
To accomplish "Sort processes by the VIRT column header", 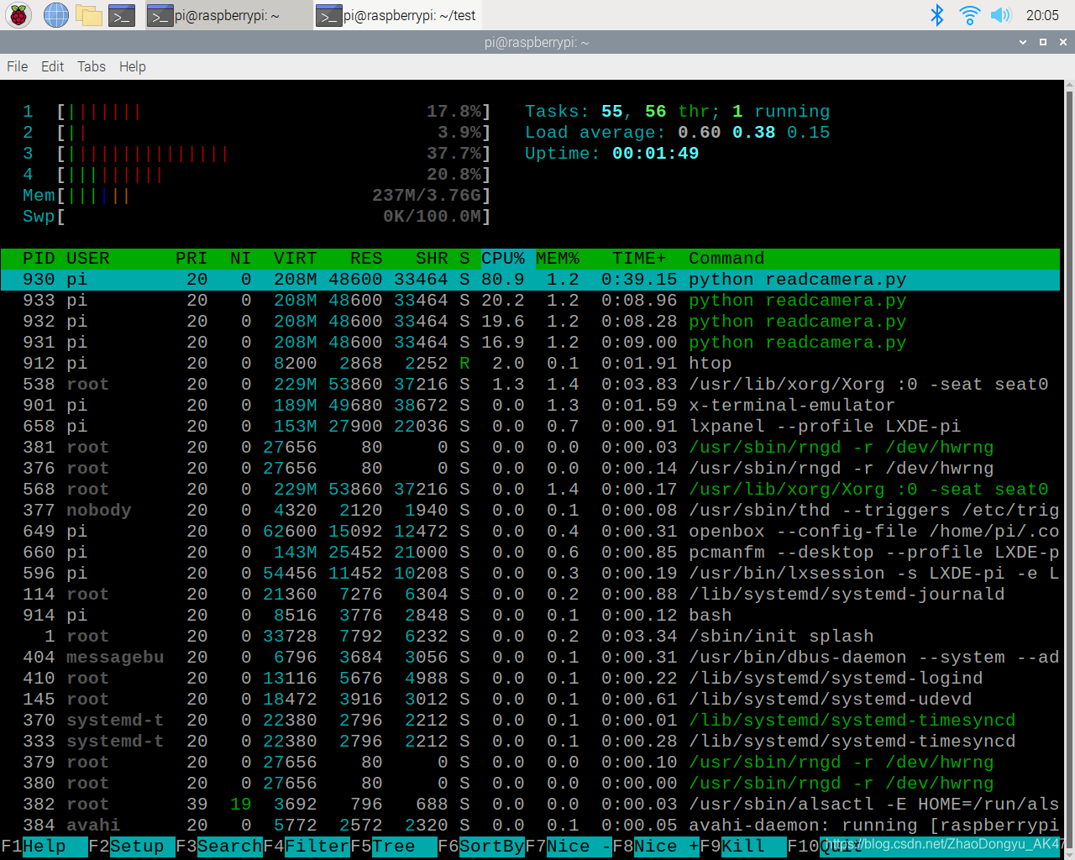I will point(296,259).
